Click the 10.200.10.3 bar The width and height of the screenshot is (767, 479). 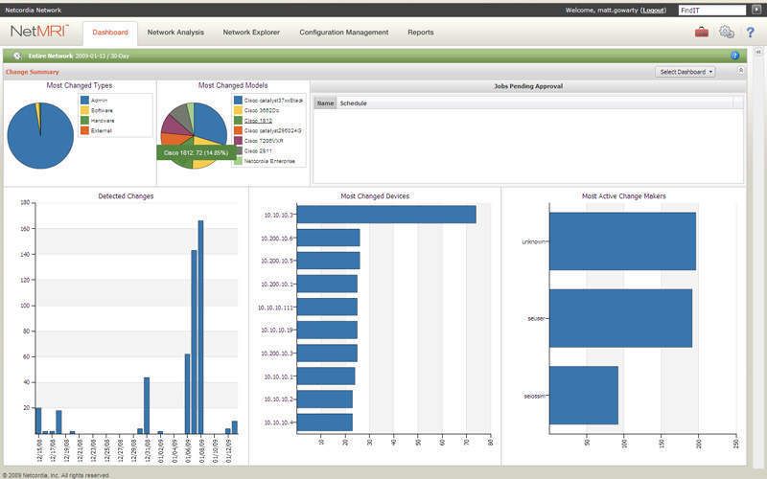click(x=327, y=353)
